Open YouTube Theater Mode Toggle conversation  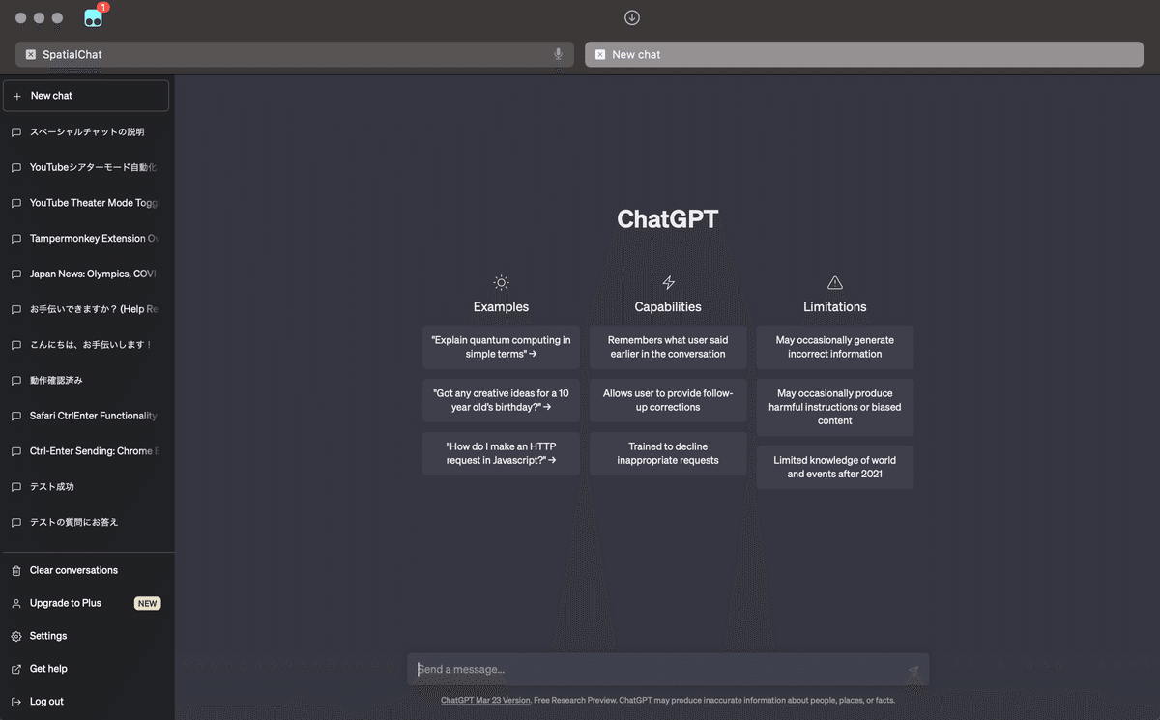(87, 203)
